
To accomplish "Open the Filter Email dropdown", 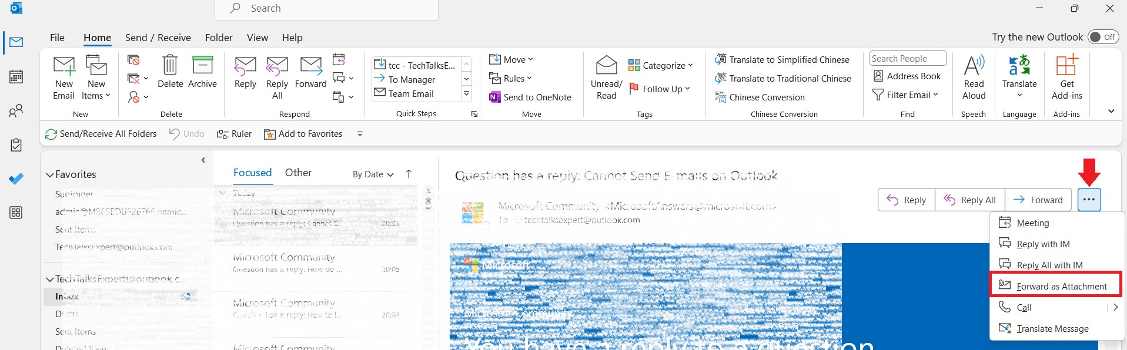I will coord(906,95).
